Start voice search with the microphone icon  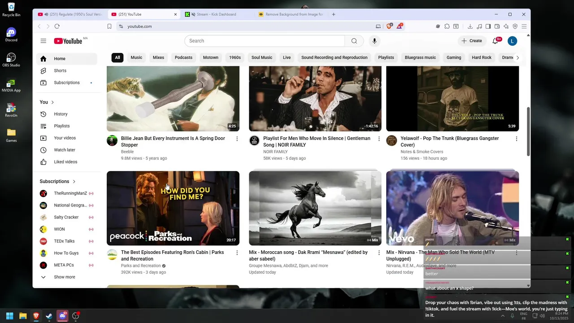tap(374, 41)
